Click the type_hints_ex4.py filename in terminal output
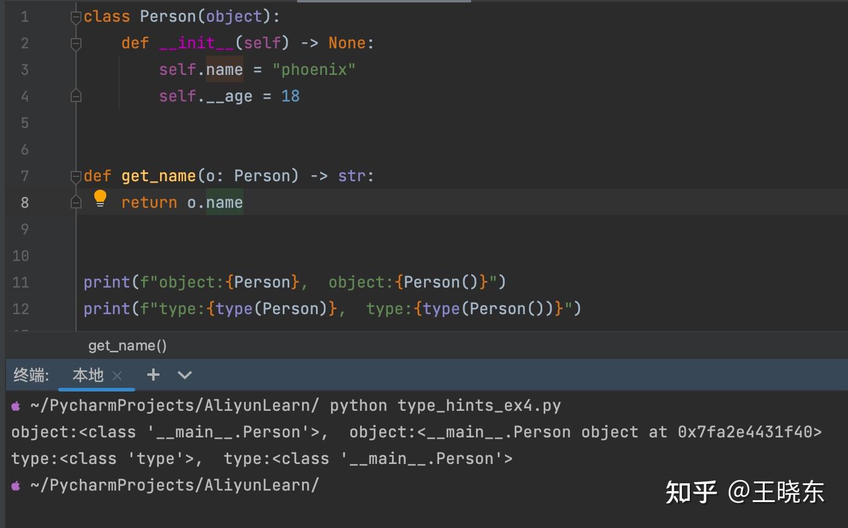The image size is (848, 528). pos(480,405)
